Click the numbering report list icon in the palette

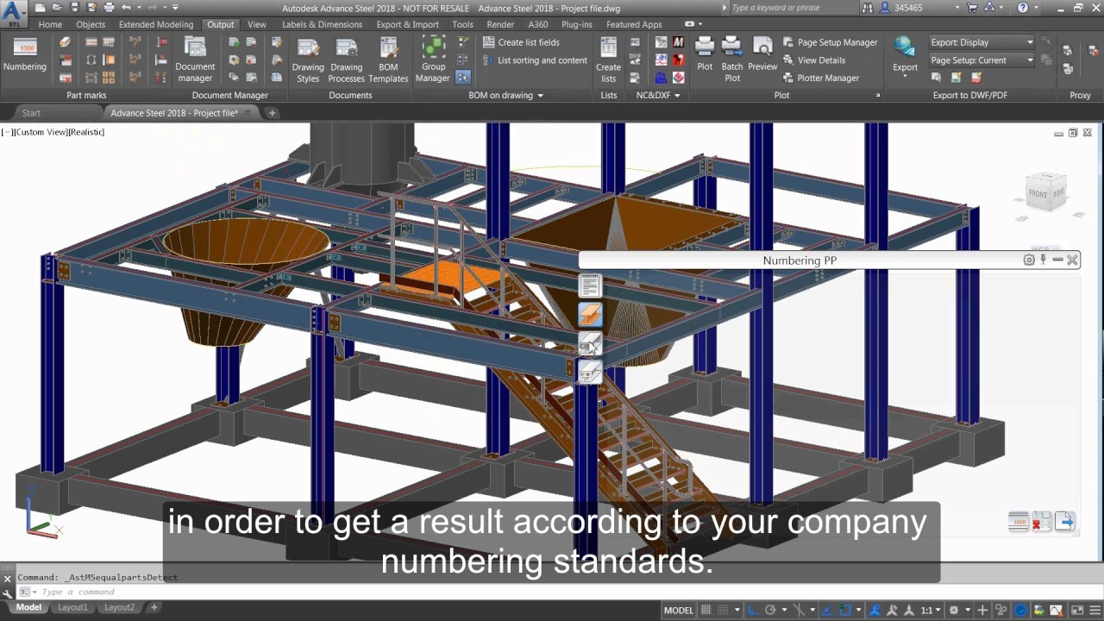point(590,285)
